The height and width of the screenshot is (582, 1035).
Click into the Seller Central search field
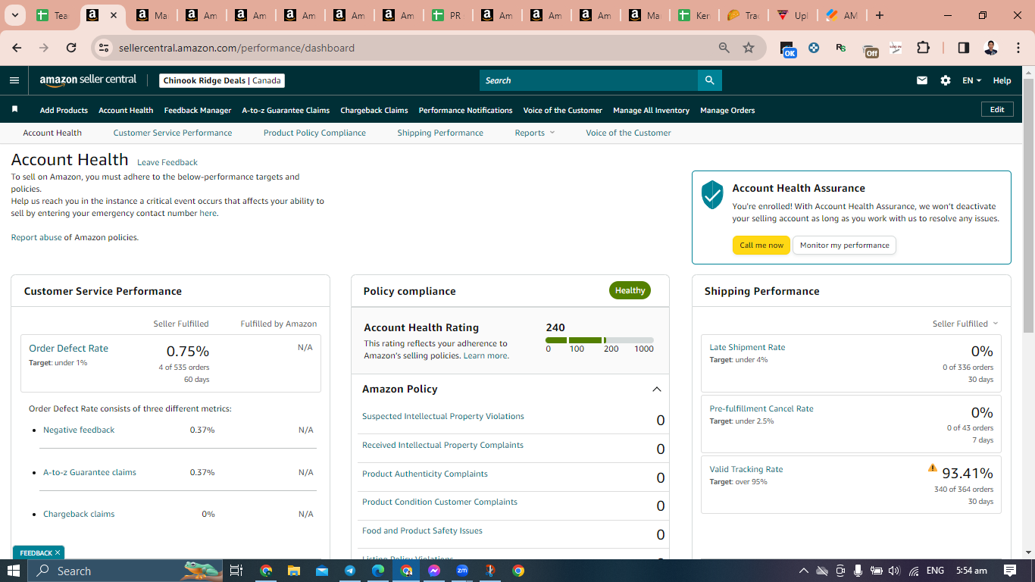point(589,80)
